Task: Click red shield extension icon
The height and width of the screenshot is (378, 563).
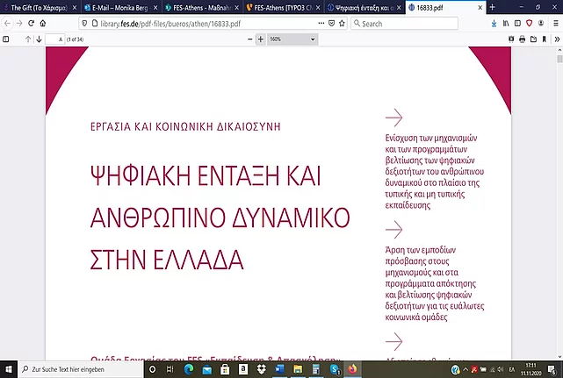Action: click(530, 24)
